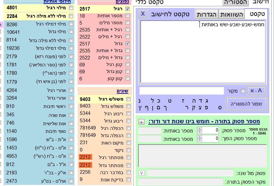Toggle the מקור checkbox

[243, 91]
